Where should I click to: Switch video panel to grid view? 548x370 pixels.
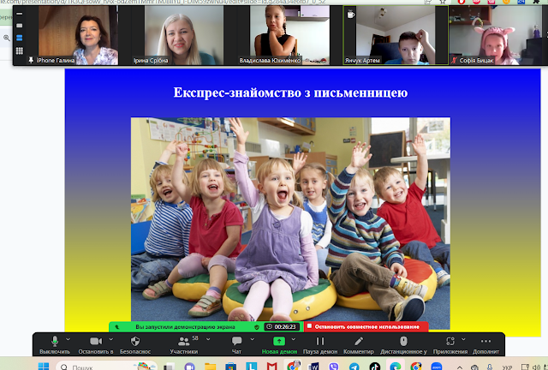coord(19,51)
